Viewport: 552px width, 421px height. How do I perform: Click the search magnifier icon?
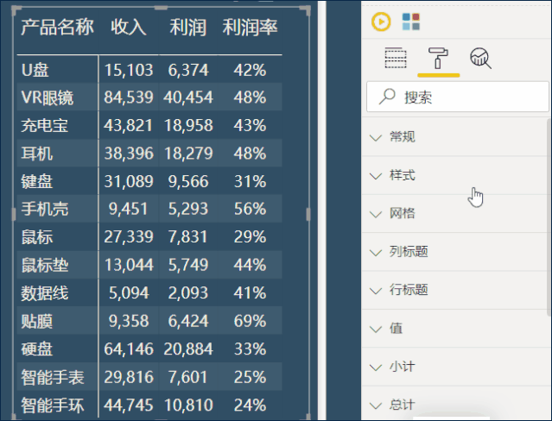387,97
